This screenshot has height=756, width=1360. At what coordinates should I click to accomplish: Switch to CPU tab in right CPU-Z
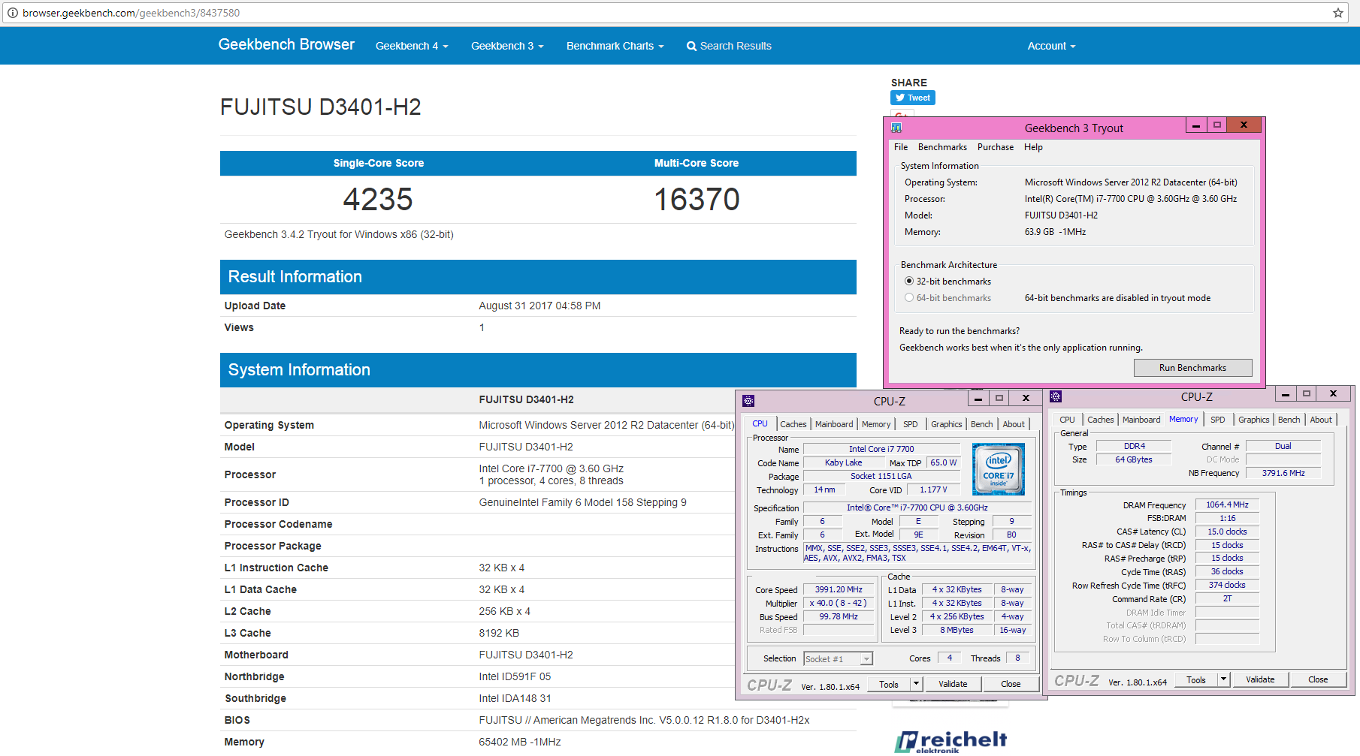(x=1067, y=420)
